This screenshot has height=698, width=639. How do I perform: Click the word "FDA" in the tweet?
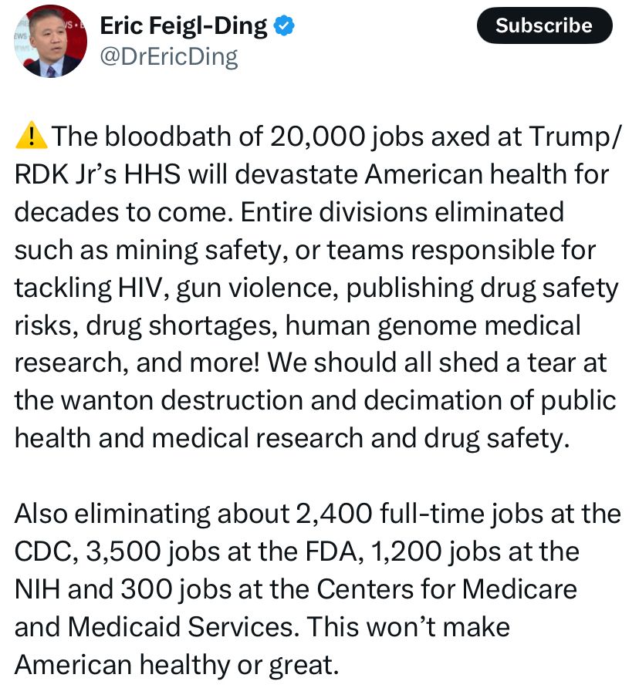[x=331, y=551]
